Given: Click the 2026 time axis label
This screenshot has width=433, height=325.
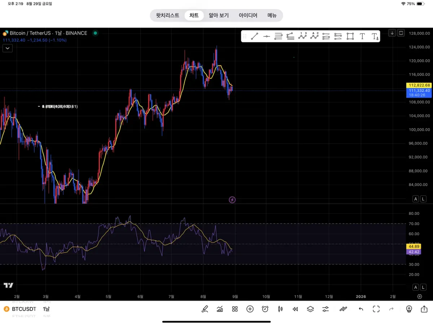Looking at the screenshot, I should [x=361, y=296].
